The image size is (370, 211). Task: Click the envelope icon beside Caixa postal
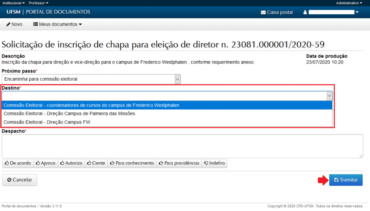(263, 12)
